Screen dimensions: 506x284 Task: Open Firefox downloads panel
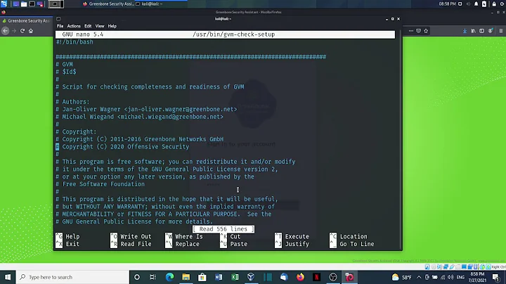click(465, 31)
